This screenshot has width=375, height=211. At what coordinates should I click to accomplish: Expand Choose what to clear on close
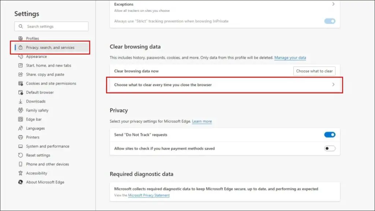pos(224,85)
